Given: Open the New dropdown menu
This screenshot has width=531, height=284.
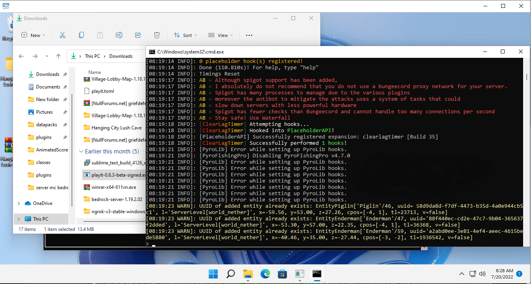Looking at the screenshot, I should point(33,35).
